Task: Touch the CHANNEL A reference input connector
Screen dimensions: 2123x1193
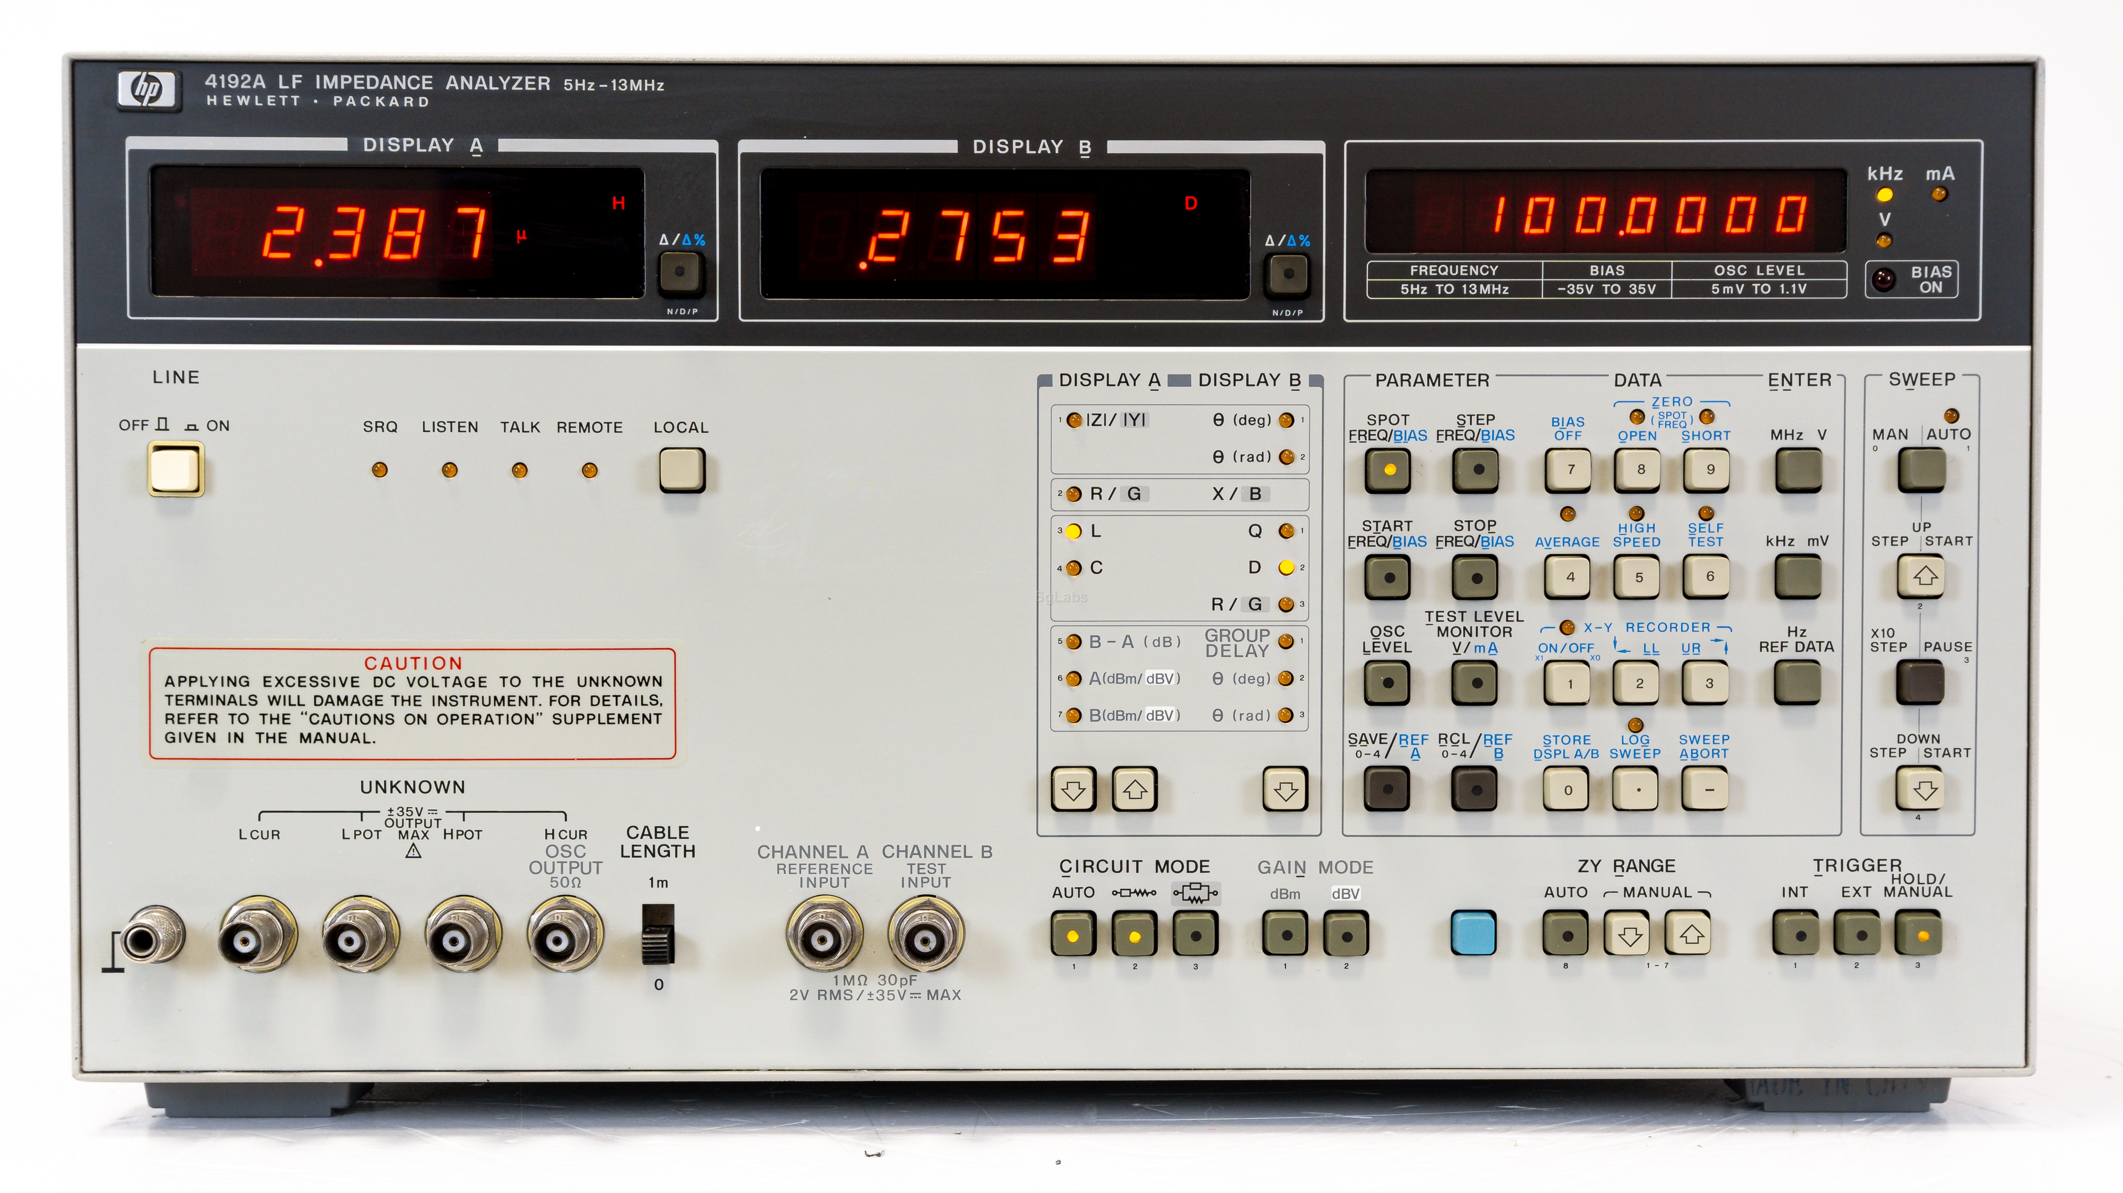Action: [824, 934]
